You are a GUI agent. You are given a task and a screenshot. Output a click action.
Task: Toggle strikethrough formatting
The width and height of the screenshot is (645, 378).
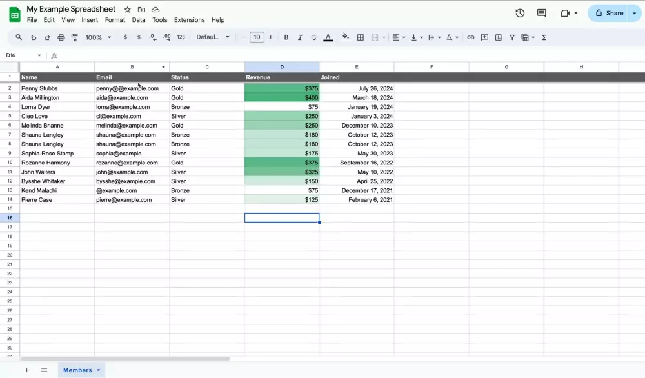pos(314,37)
